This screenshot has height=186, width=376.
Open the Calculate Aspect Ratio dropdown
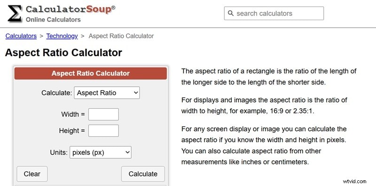click(107, 93)
